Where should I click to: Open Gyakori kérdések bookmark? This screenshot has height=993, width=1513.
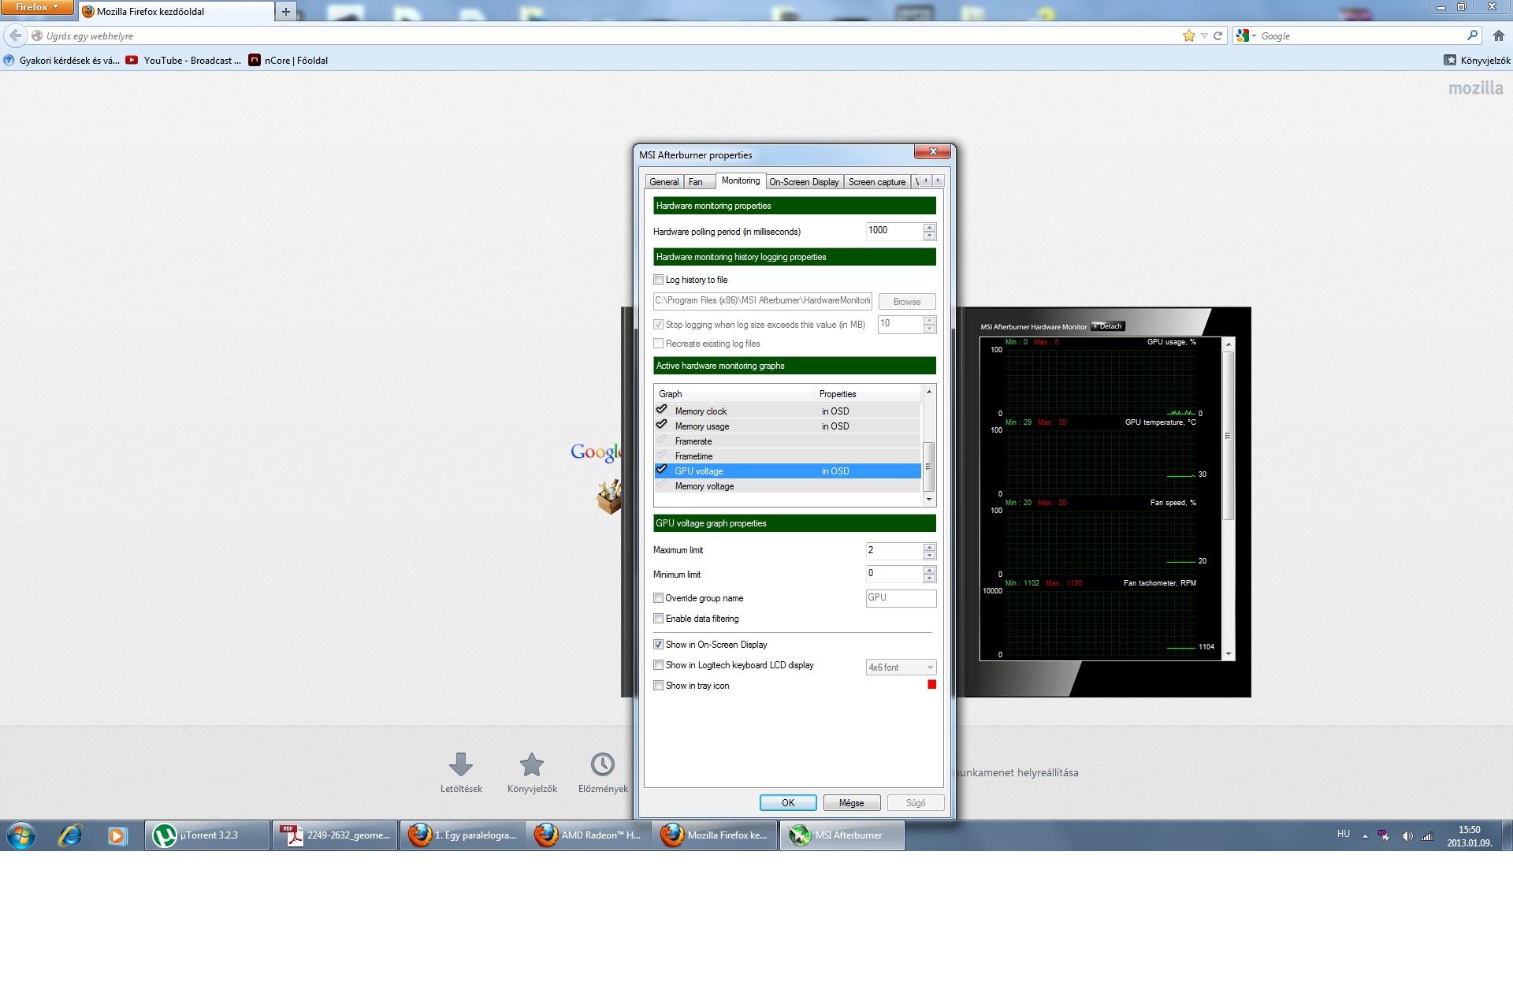[61, 60]
